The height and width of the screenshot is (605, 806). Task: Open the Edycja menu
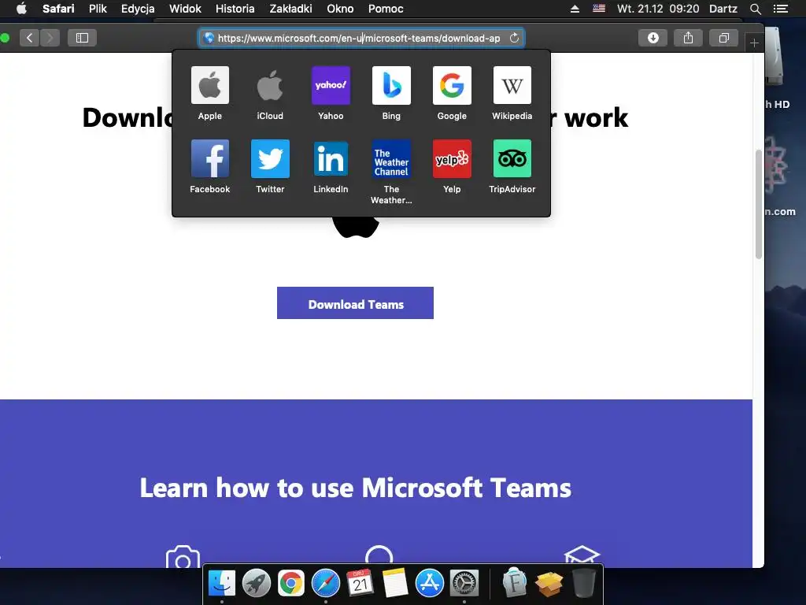click(x=138, y=9)
